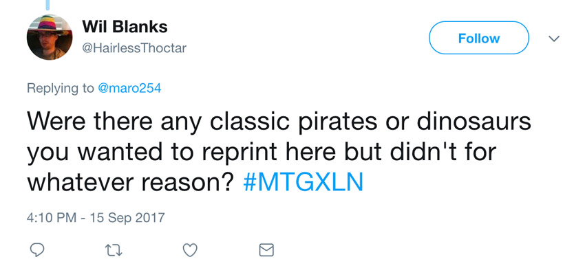Click the Wil Blanks display name

(x=125, y=26)
